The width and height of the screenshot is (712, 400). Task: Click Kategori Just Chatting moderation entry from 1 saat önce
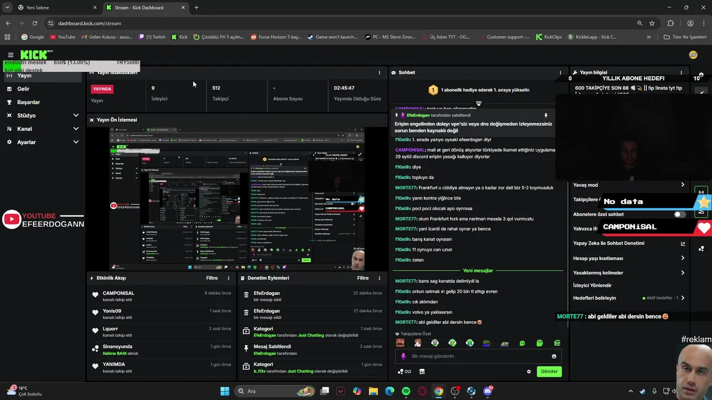(x=311, y=332)
